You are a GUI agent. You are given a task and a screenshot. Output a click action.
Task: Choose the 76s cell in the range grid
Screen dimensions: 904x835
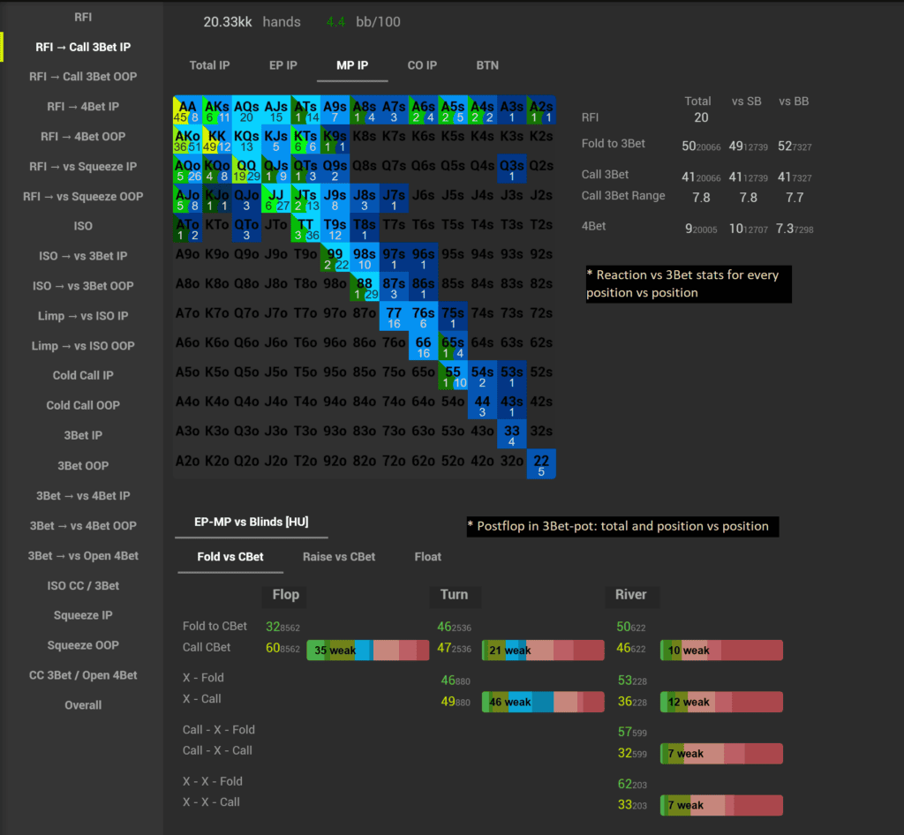pyautogui.click(x=423, y=316)
